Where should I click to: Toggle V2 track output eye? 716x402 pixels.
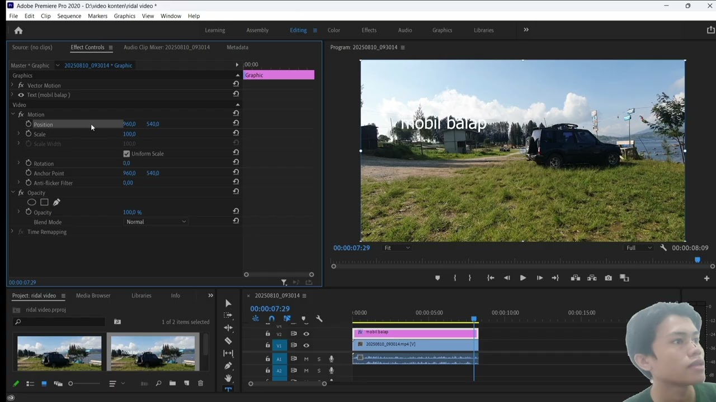tap(306, 334)
